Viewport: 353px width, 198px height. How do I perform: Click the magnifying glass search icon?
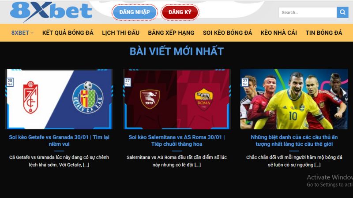(x=342, y=12)
